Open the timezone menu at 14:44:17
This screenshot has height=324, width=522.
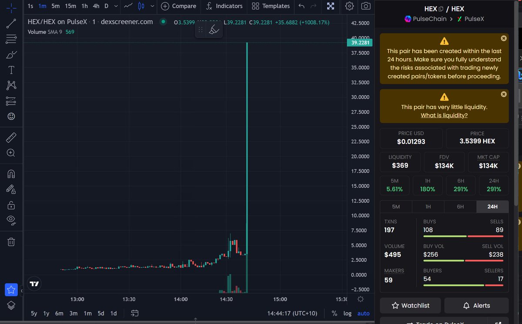[x=292, y=313]
